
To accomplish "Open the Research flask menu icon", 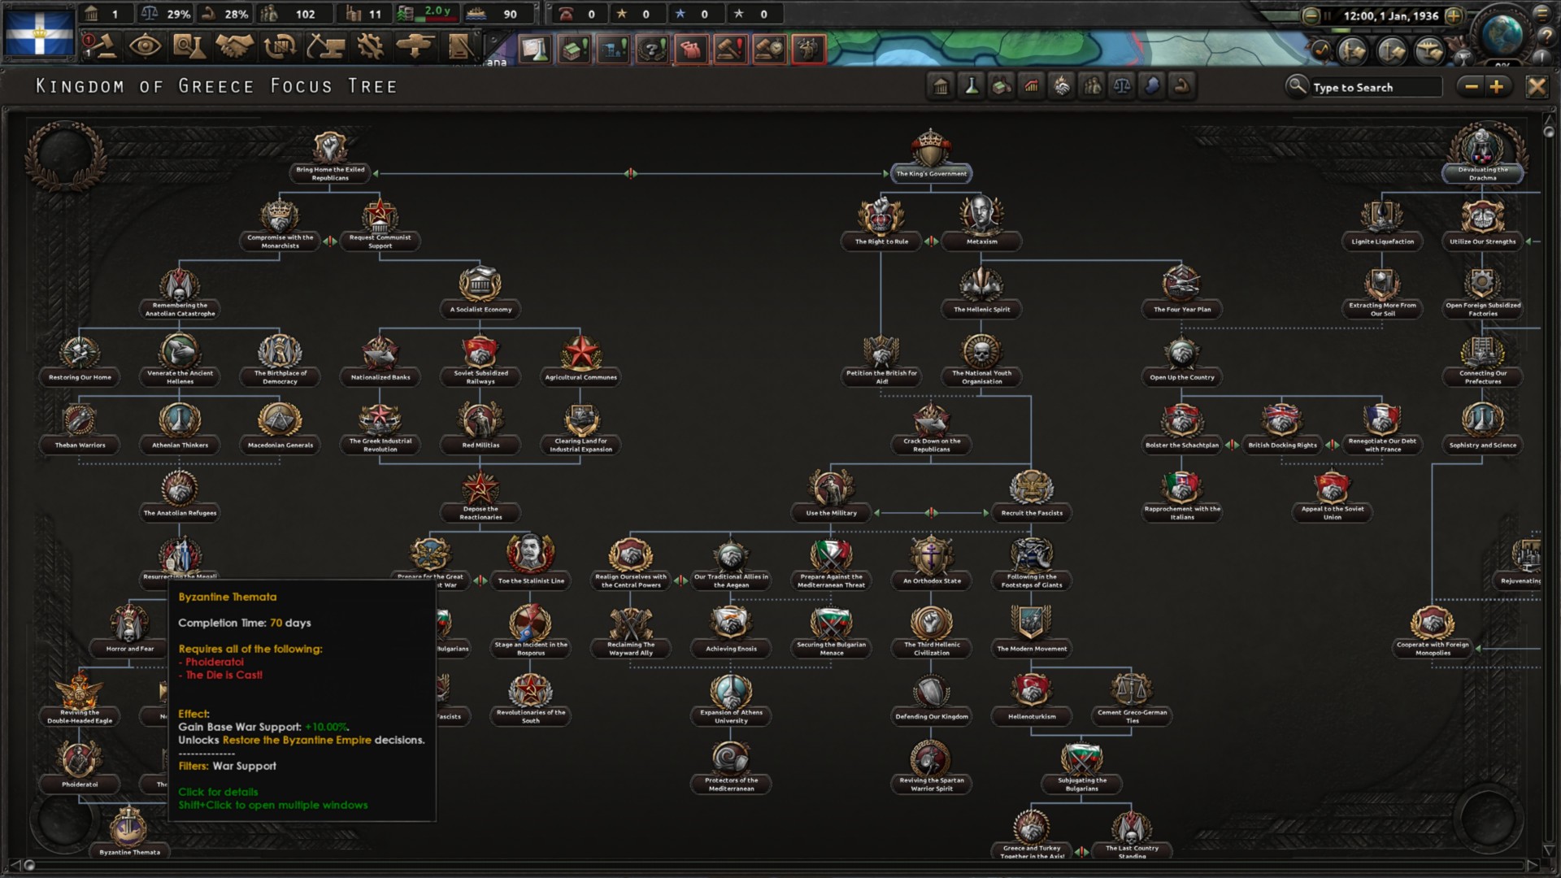I will coord(189,47).
